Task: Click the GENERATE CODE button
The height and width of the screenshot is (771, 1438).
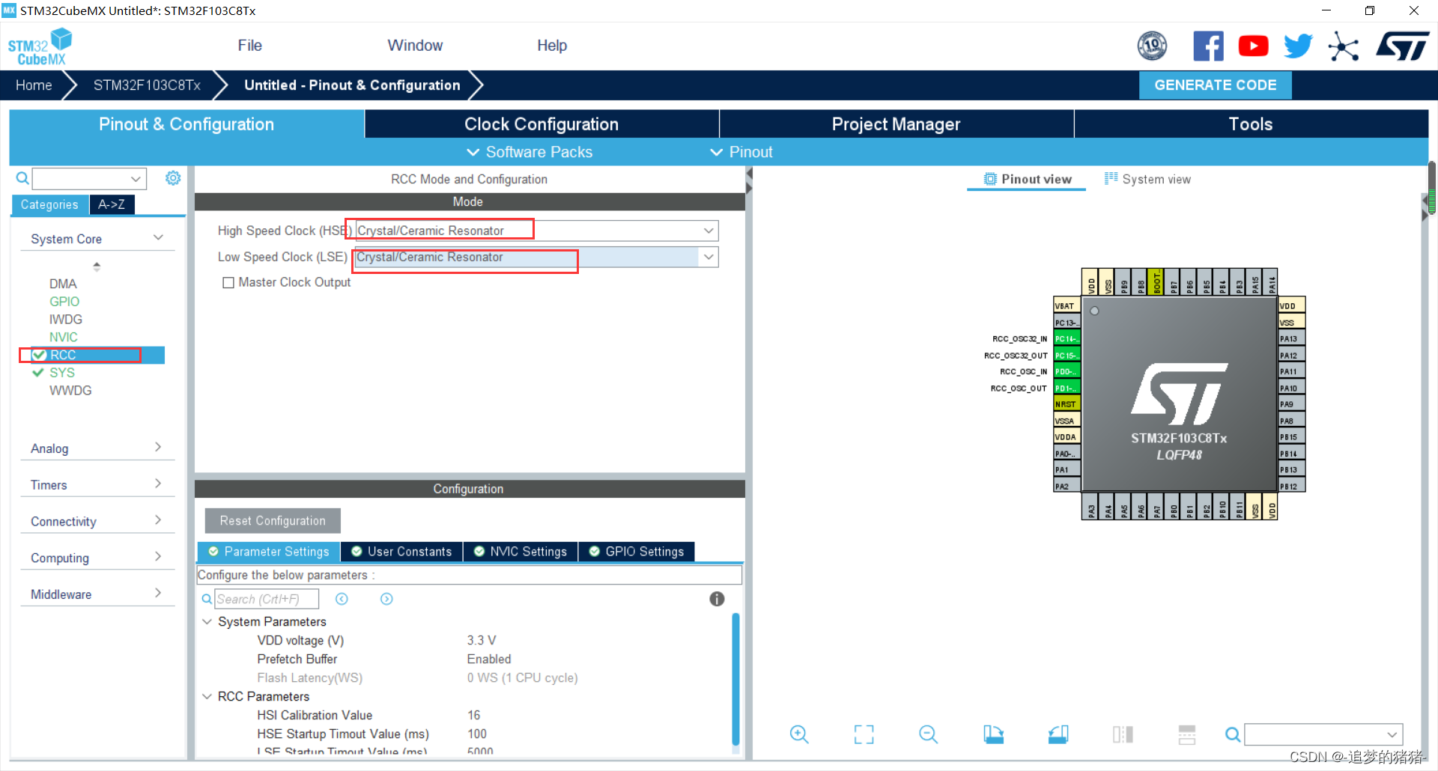Action: coord(1215,85)
